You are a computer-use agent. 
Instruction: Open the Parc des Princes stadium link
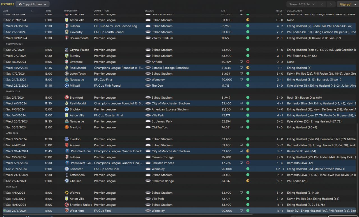coord(163,163)
